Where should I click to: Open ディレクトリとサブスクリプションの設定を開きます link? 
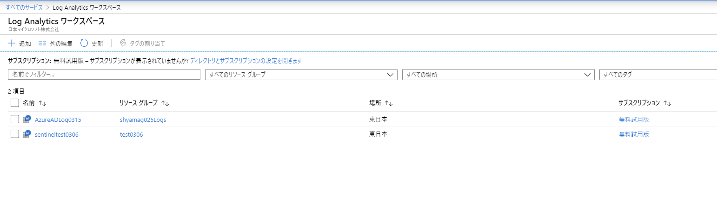(x=246, y=61)
